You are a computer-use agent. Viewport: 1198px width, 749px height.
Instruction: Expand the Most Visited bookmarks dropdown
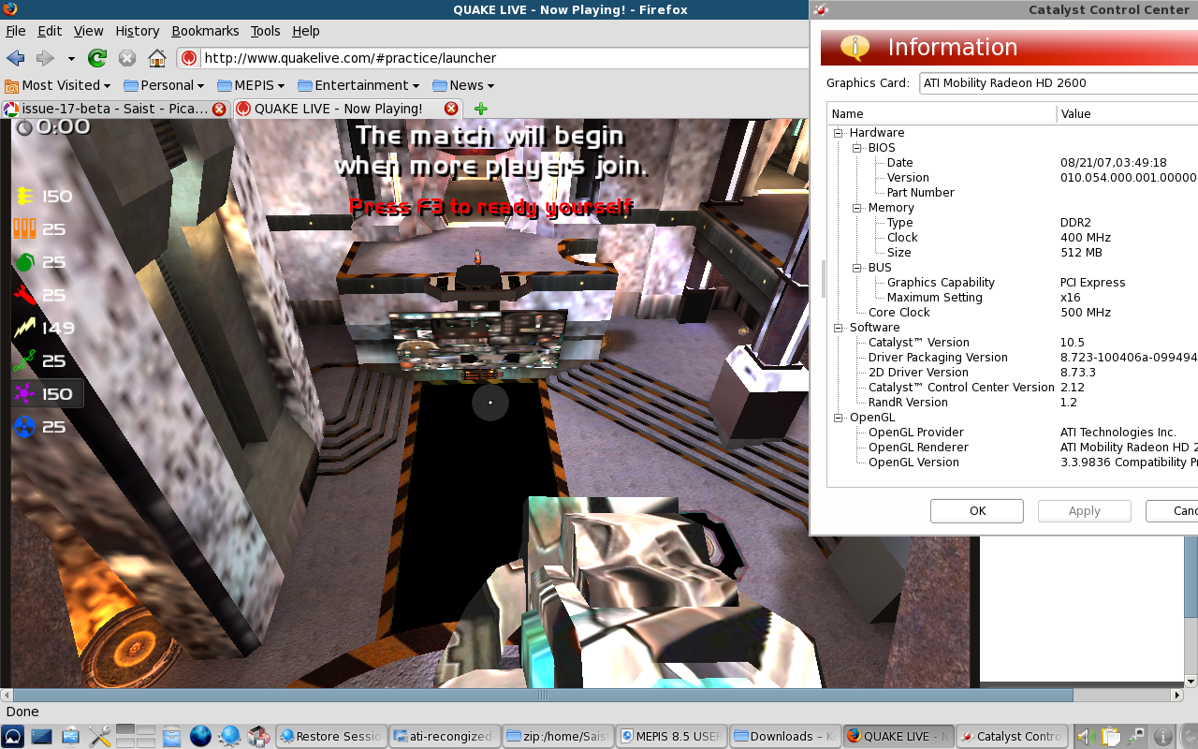pos(59,85)
